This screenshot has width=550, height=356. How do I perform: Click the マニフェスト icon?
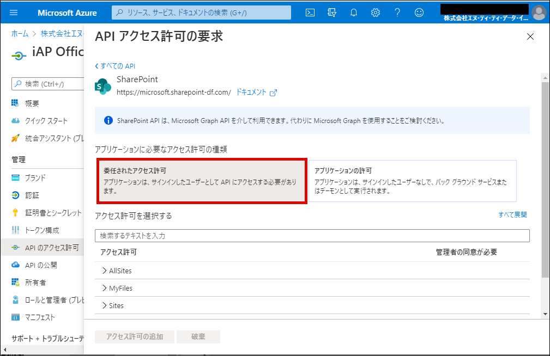[15, 317]
